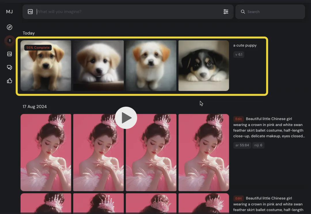Open fourth crown image in bottom row
The image size is (311, 214).
tap(204, 203)
